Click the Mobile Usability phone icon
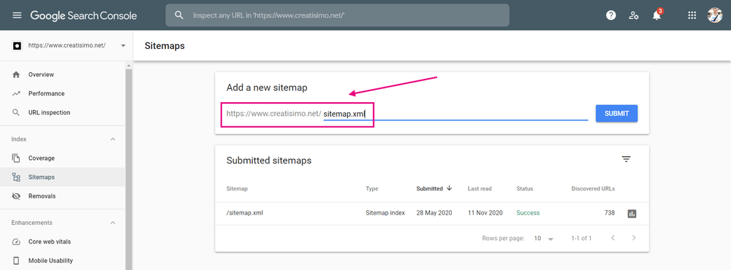The height and width of the screenshot is (270, 731). (x=16, y=261)
